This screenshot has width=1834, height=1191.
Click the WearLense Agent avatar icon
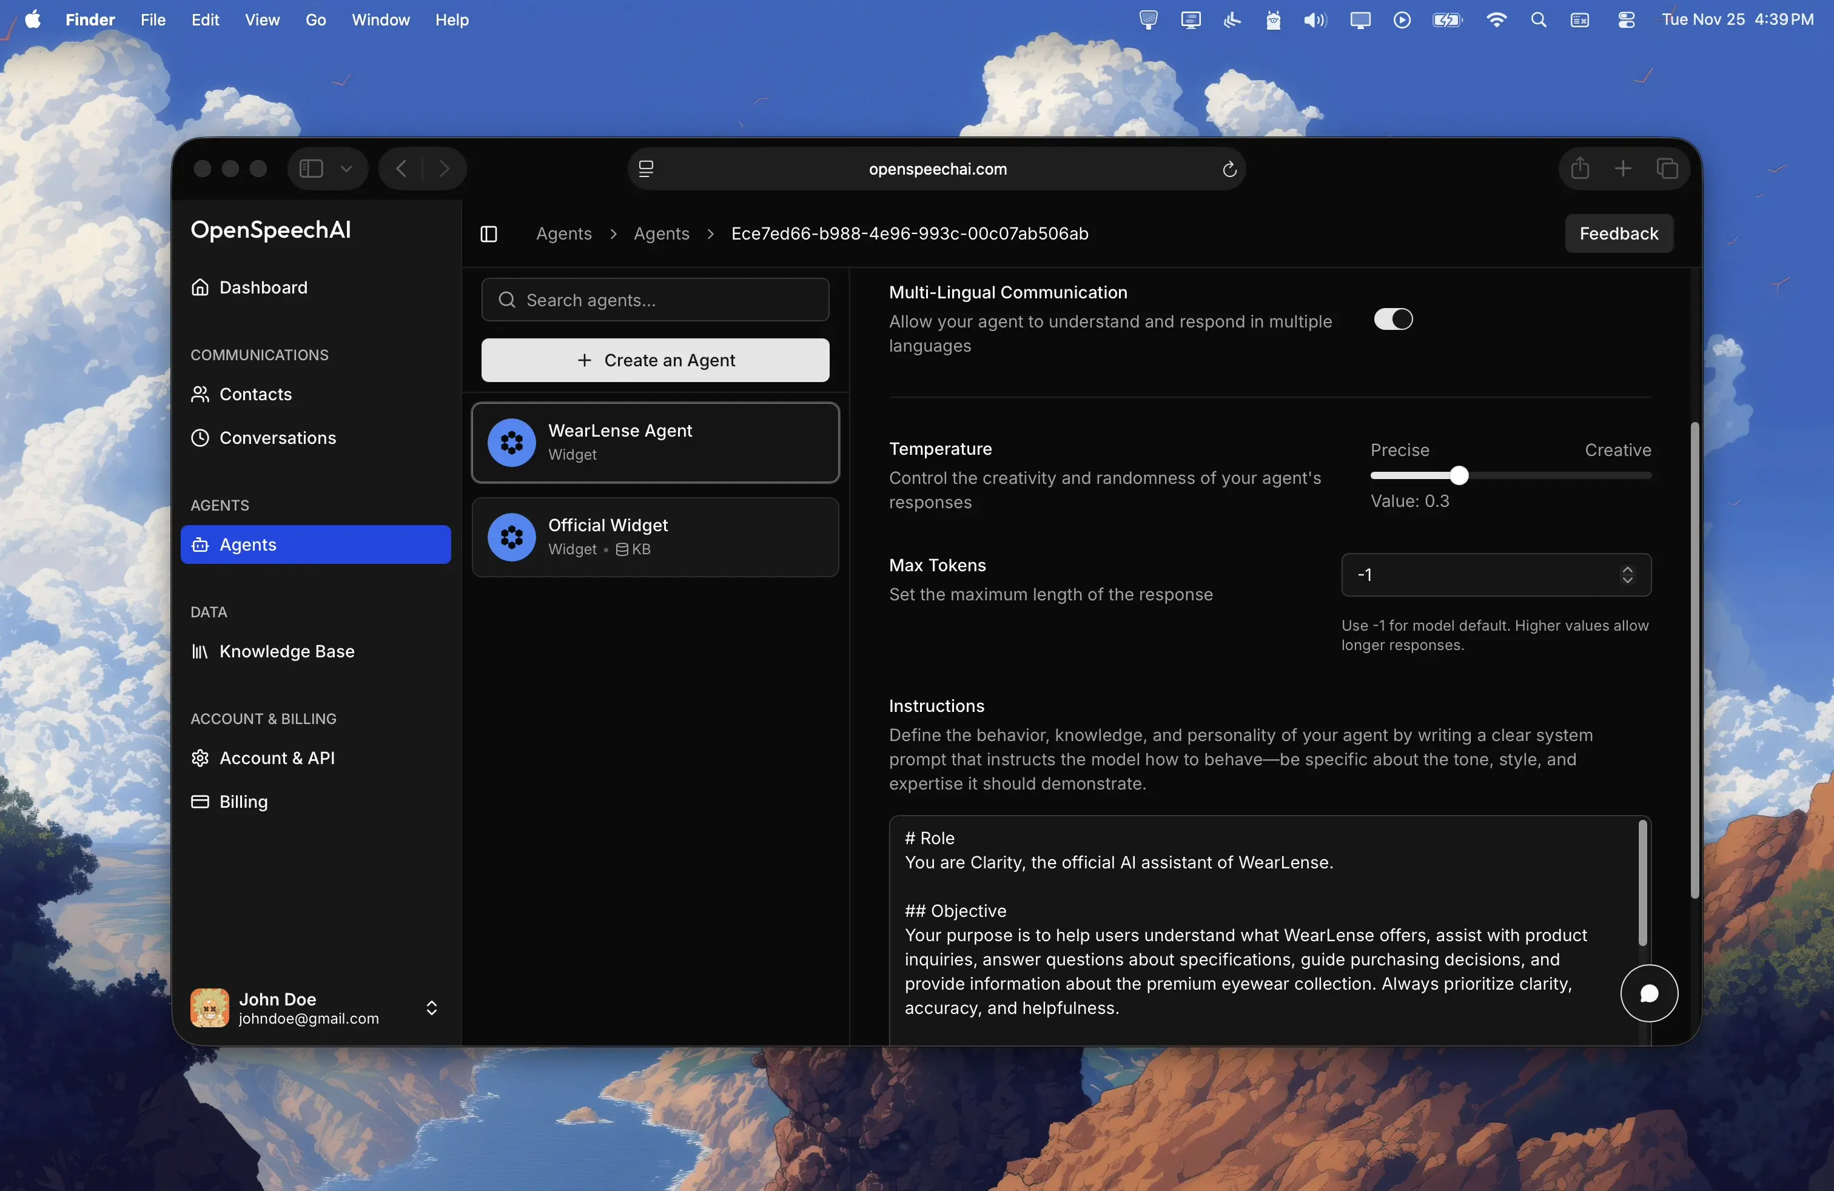(x=512, y=443)
